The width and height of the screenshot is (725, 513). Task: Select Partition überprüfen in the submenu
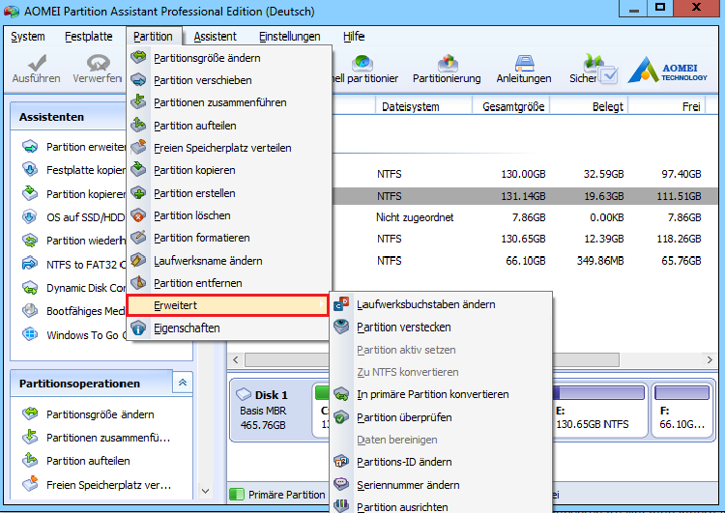442,417
